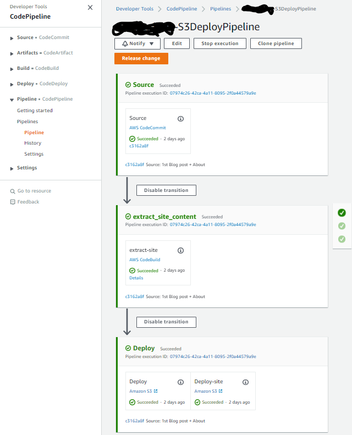Go to Pipelines breadcrumb
The image size is (352, 435).
coord(221,9)
